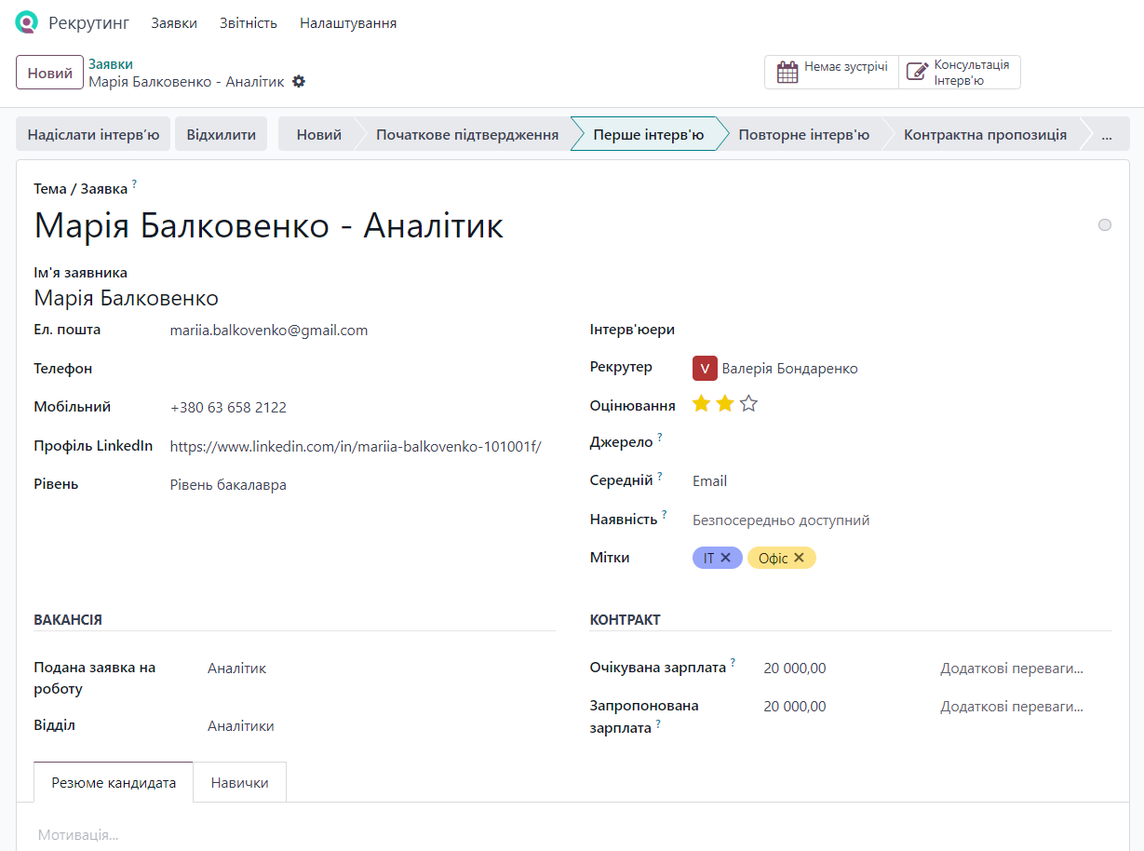Select the Контрактна пропозиція stage in status bar
Image resolution: width=1144 pixels, height=851 pixels.
tap(985, 134)
